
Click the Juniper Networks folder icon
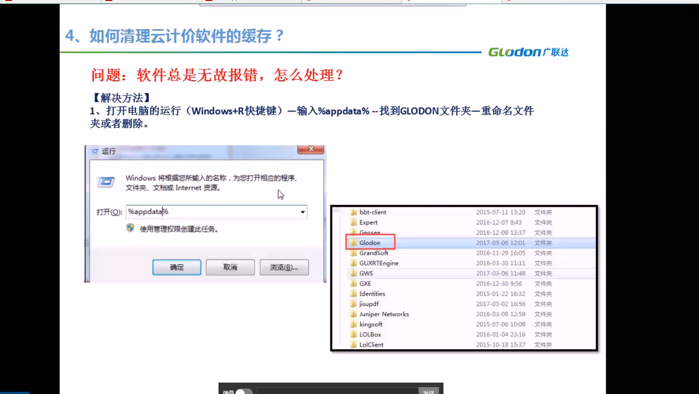coord(353,314)
